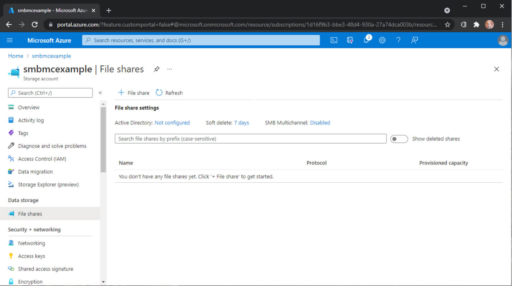Open Tags menu item
The image size is (512, 286).
click(x=23, y=133)
